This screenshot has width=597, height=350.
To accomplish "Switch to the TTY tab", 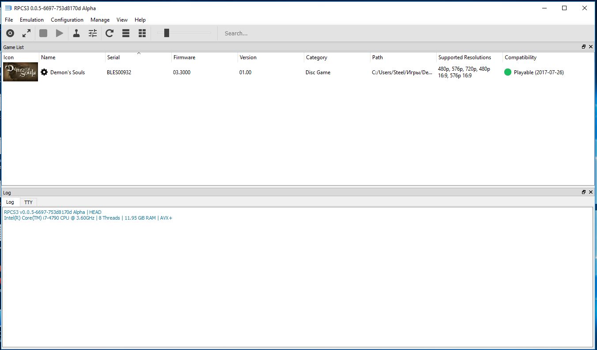I will coord(28,202).
